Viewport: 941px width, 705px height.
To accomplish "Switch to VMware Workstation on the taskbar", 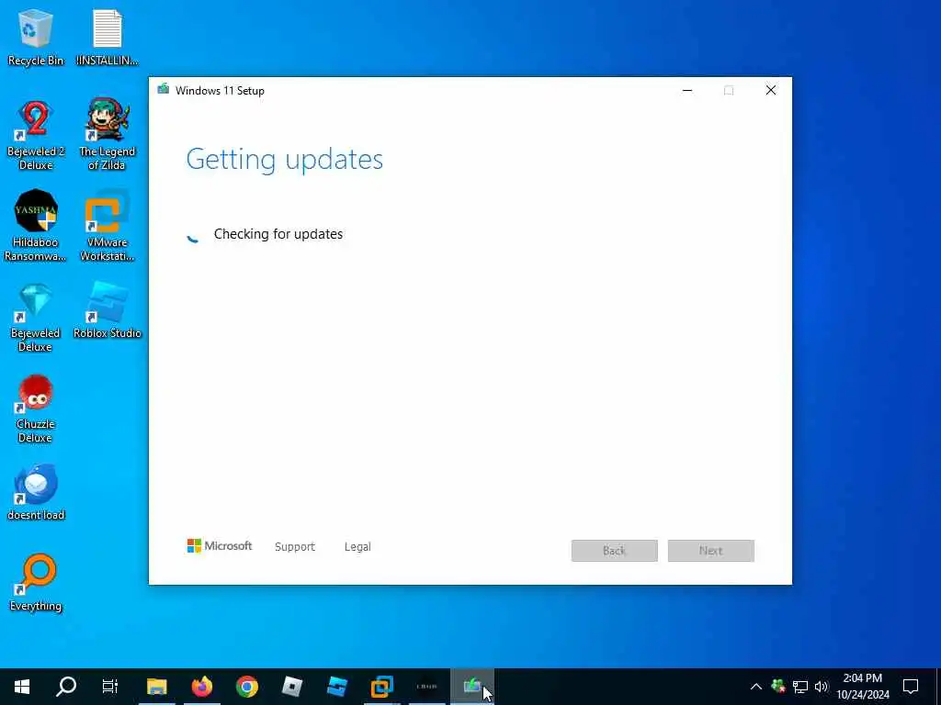I will point(381,687).
